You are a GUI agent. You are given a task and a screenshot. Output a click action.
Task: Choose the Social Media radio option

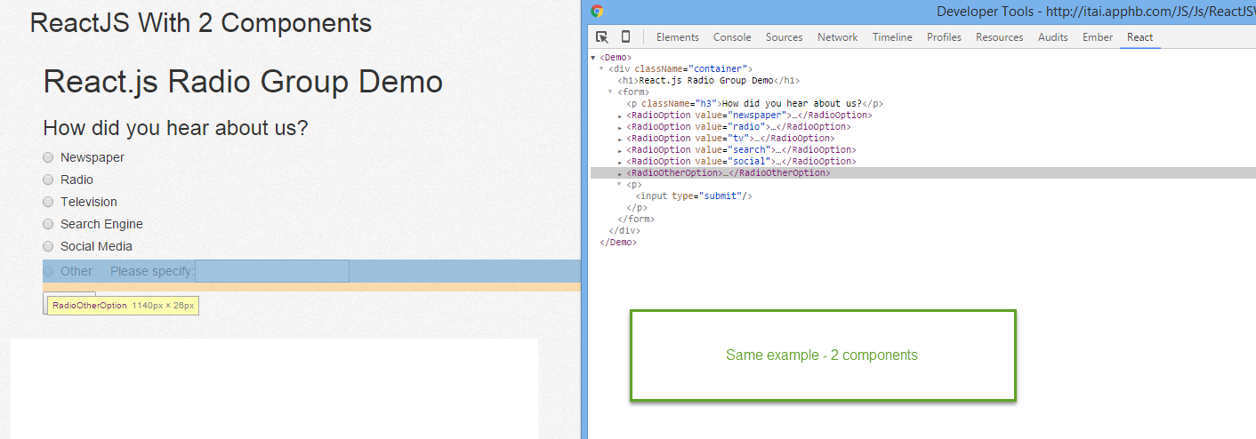[48, 246]
